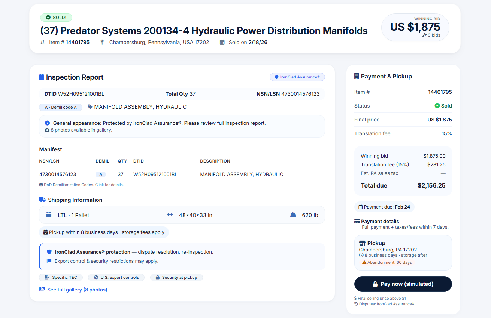Click the flag icon beside Export control notice
Screen dimensions: 491x318
(49, 261)
